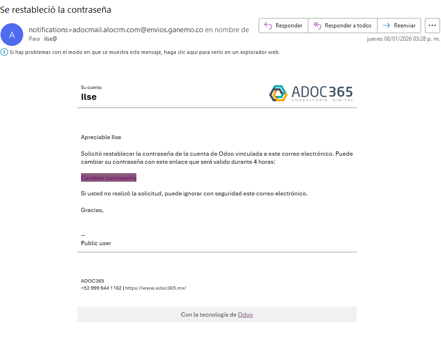Viewport: 441px width, 354px height.
Task: Open the Odoo link in the footer
Action: tap(245, 315)
